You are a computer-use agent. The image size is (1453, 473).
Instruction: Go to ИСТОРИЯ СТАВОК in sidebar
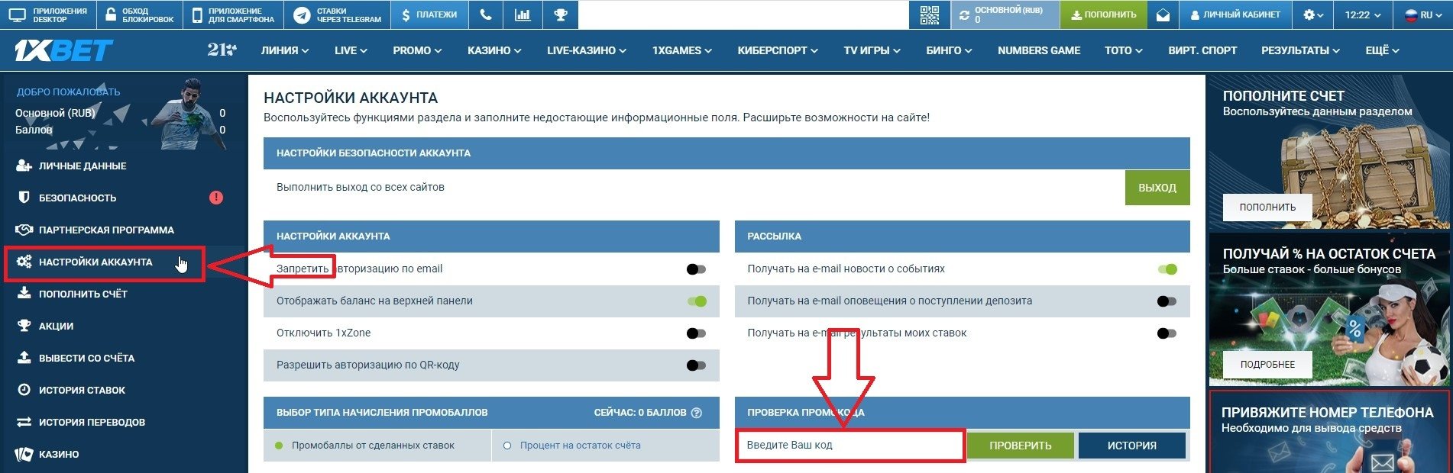pos(82,390)
